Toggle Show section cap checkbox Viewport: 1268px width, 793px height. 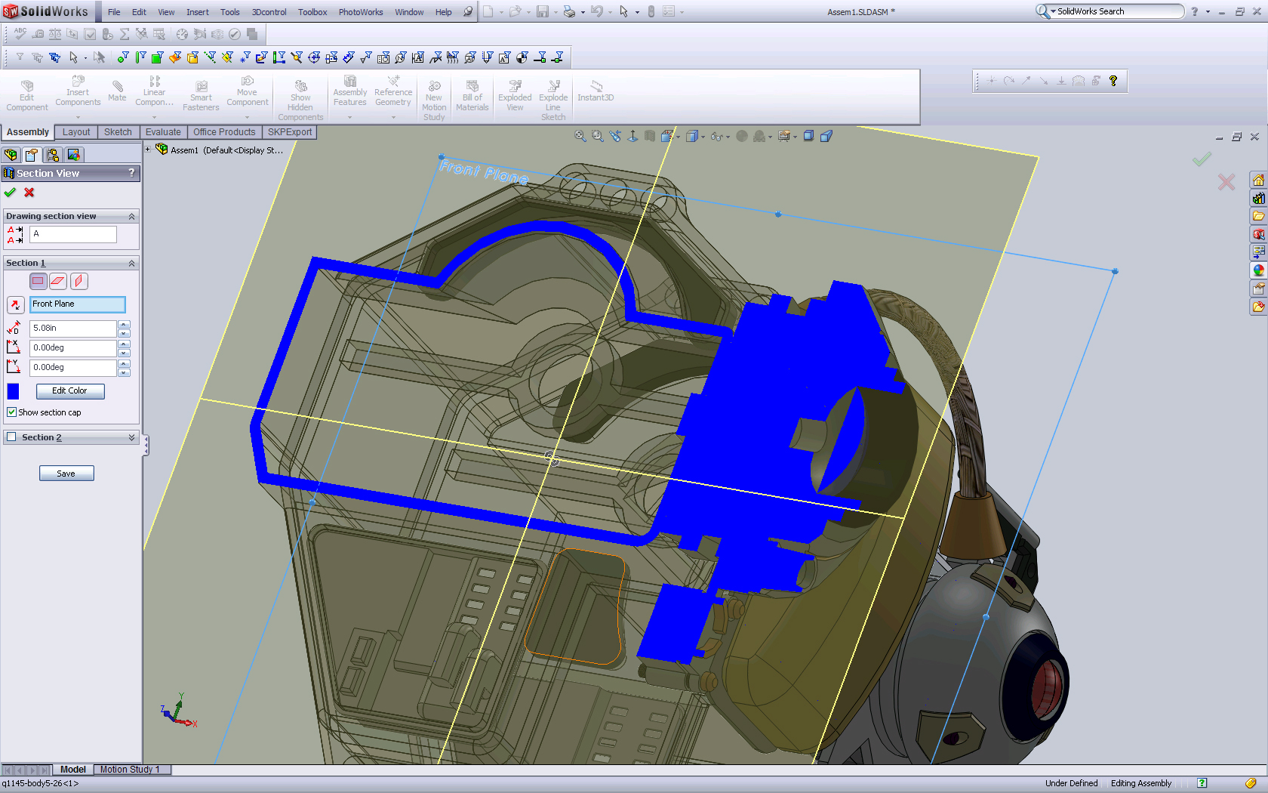pos(11,412)
